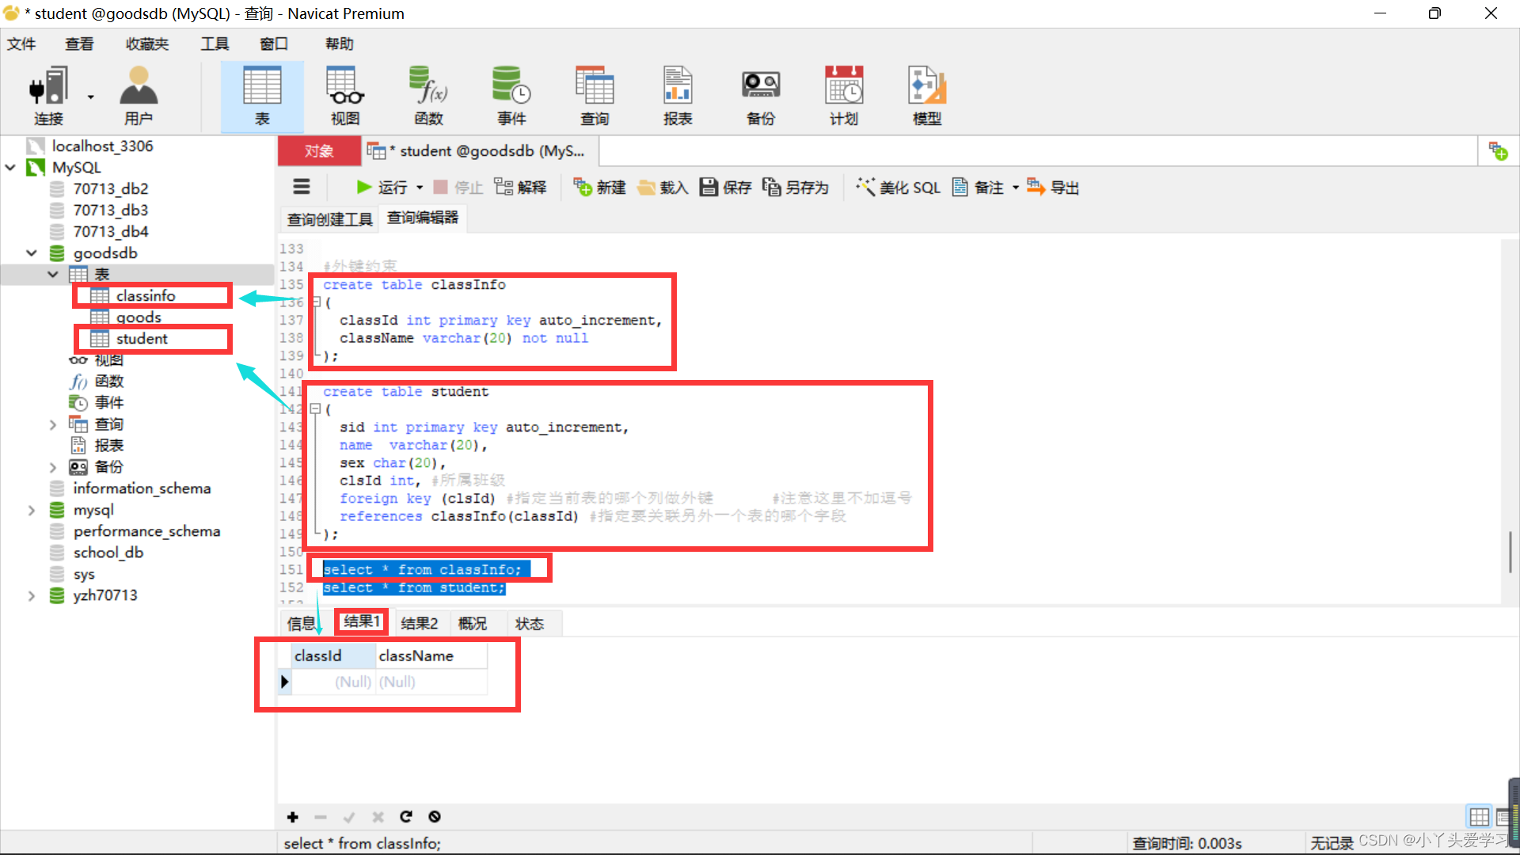Select the localhost_3306 connection
Viewport: 1520px width, 855px height.
[102, 146]
